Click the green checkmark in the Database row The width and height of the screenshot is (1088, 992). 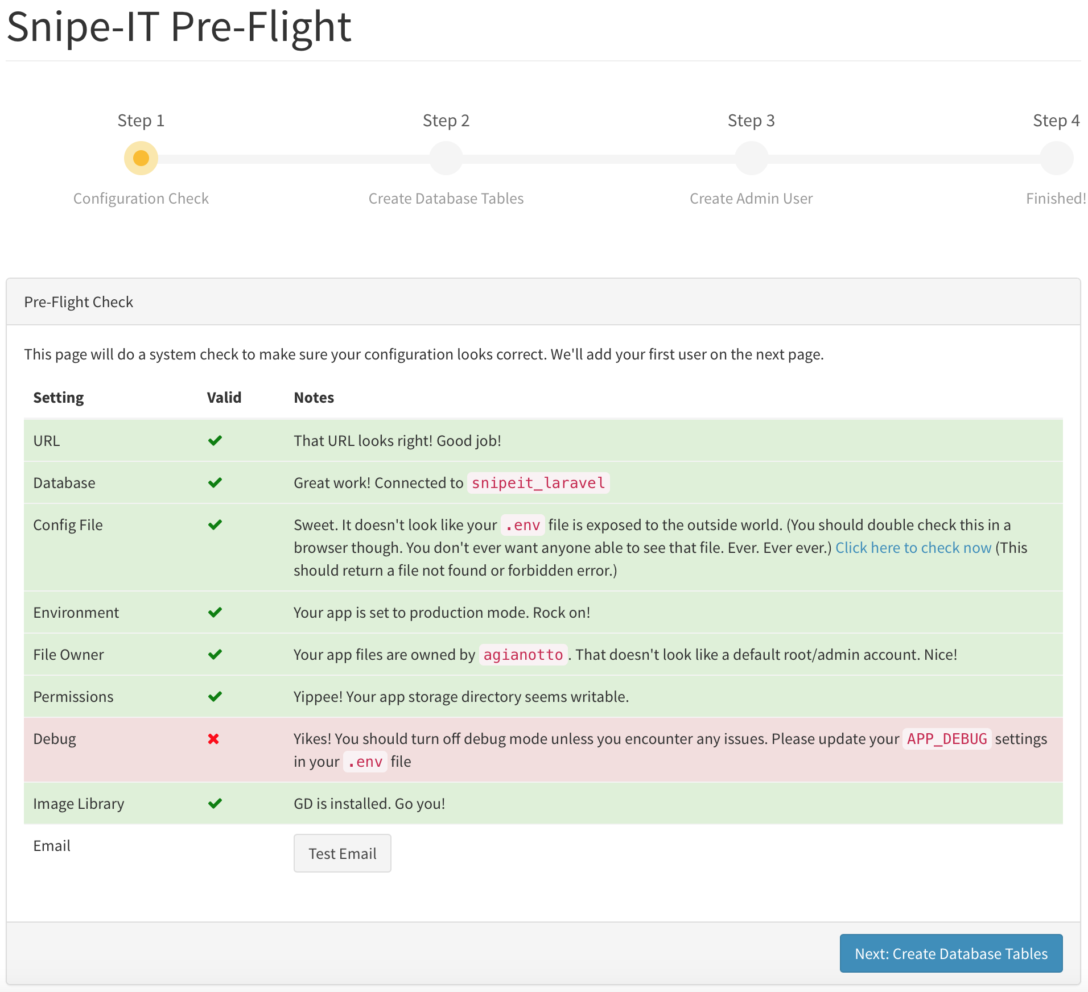pos(215,483)
